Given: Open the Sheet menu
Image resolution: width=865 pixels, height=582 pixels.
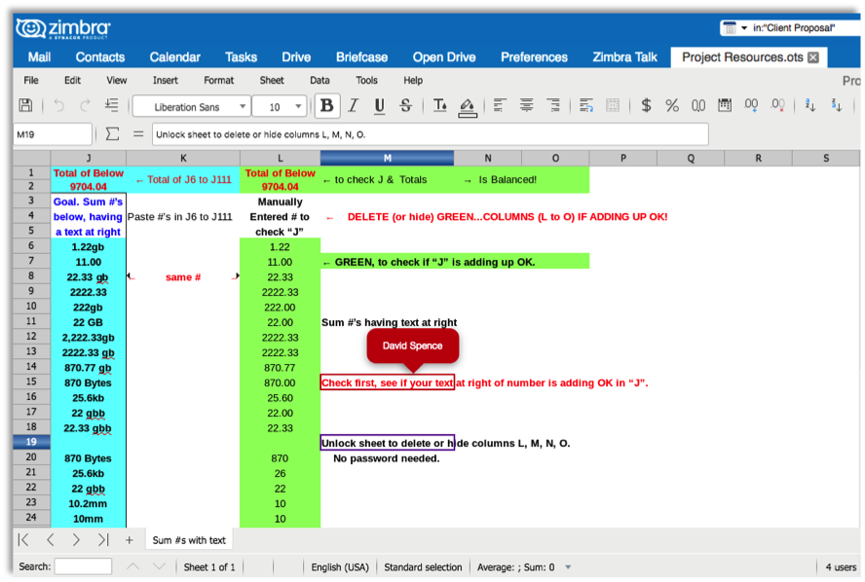Looking at the screenshot, I should (x=272, y=81).
